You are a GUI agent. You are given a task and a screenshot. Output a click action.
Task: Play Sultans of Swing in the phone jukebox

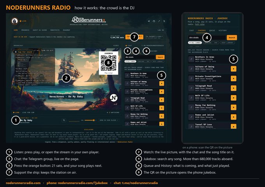click(x=233, y=69)
